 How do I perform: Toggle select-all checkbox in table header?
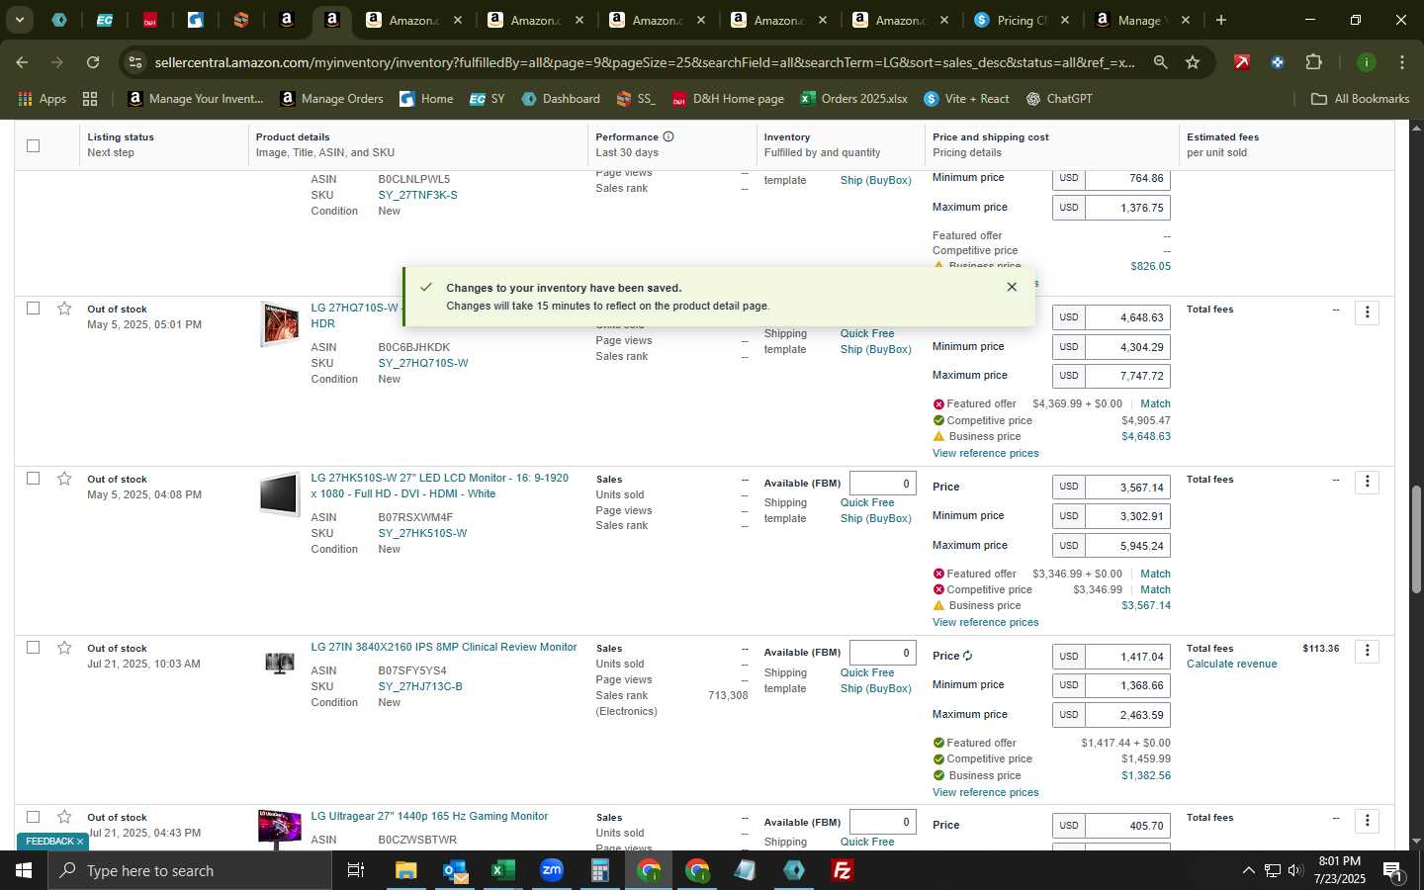pyautogui.click(x=33, y=145)
